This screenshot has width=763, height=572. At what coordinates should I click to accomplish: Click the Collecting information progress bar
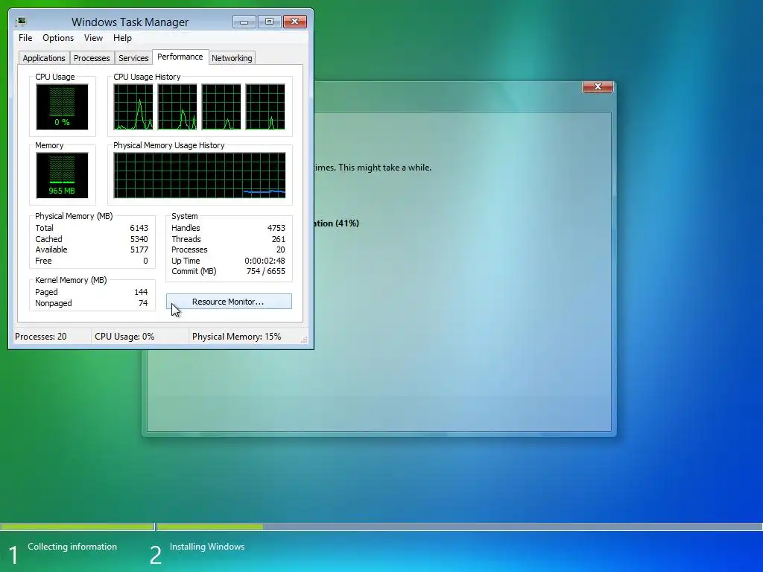click(77, 527)
